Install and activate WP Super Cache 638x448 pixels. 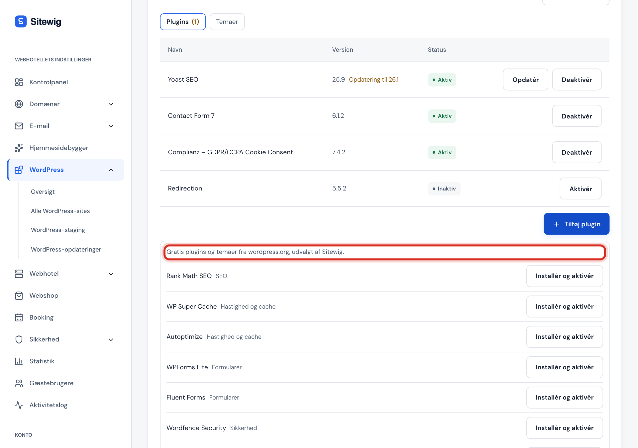pos(565,306)
